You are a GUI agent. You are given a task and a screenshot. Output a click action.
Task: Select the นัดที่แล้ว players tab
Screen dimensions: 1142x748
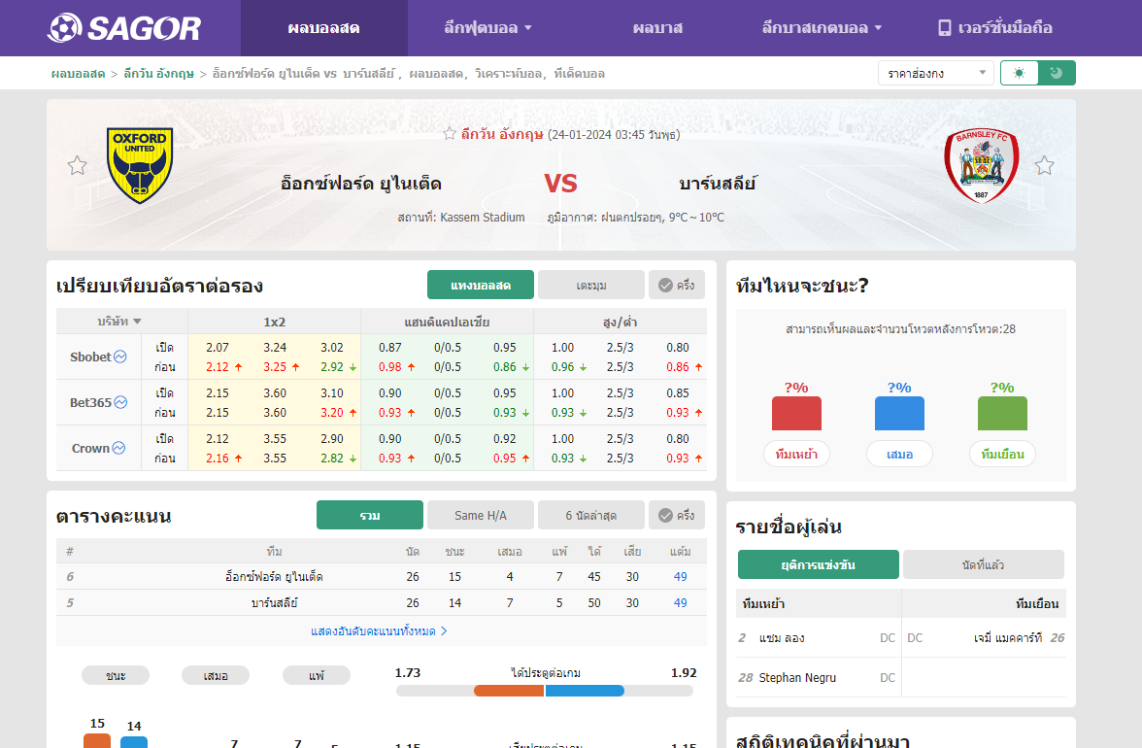click(x=983, y=564)
